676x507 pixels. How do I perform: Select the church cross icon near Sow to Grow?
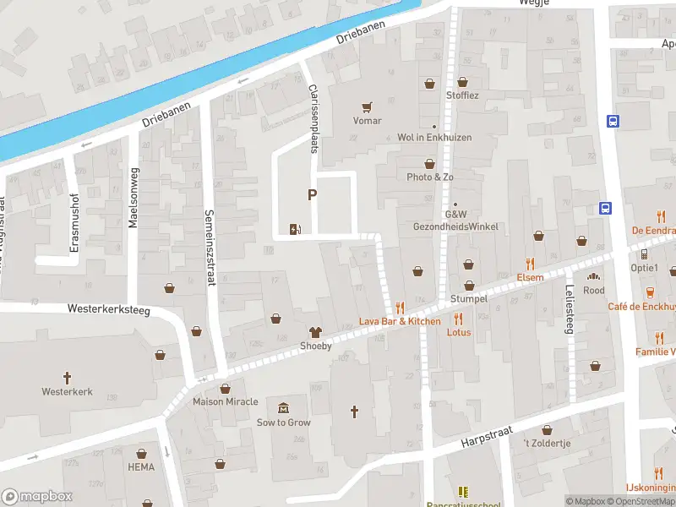click(353, 412)
